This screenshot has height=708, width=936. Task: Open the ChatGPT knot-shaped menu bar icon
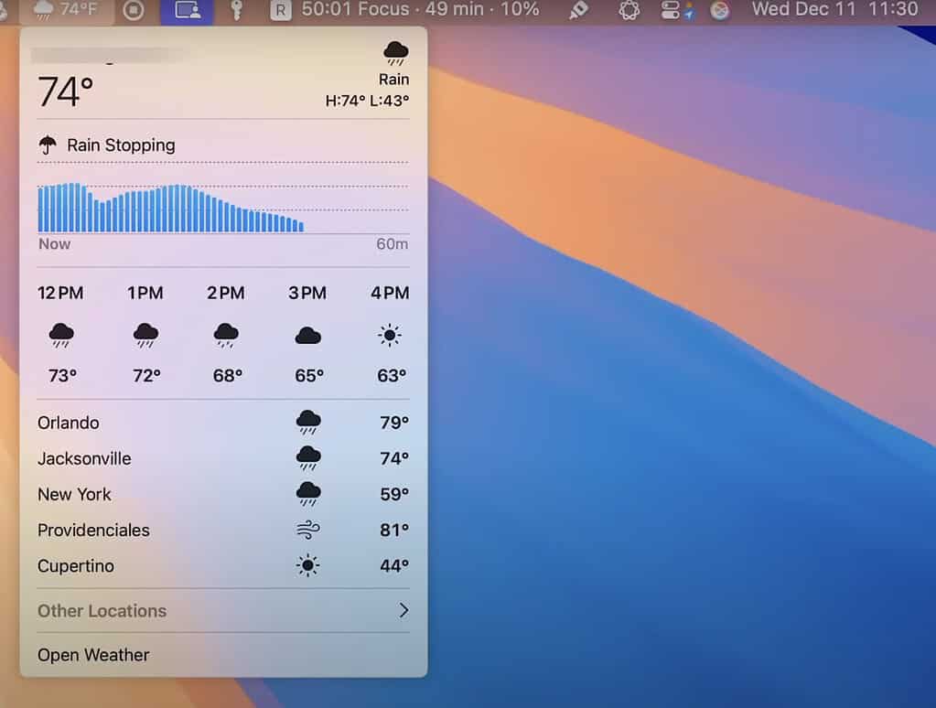tap(629, 11)
